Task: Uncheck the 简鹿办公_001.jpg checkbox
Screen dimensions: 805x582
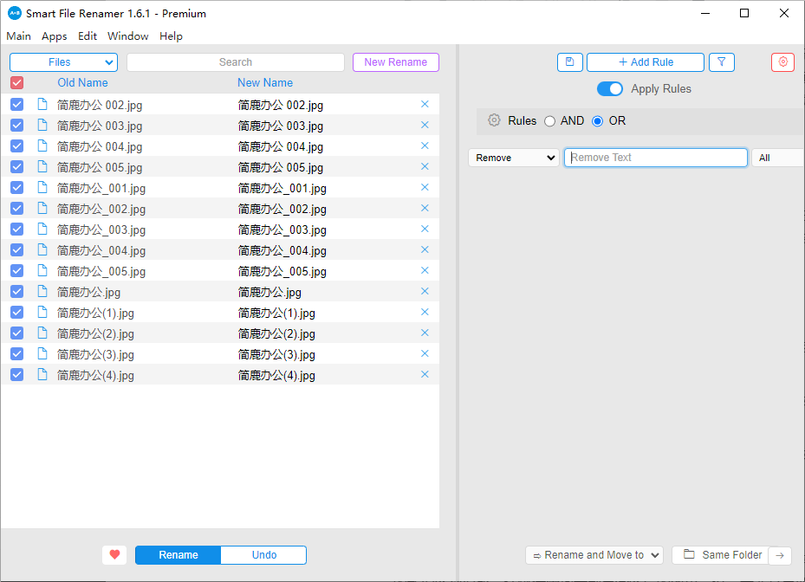Action: (16, 188)
